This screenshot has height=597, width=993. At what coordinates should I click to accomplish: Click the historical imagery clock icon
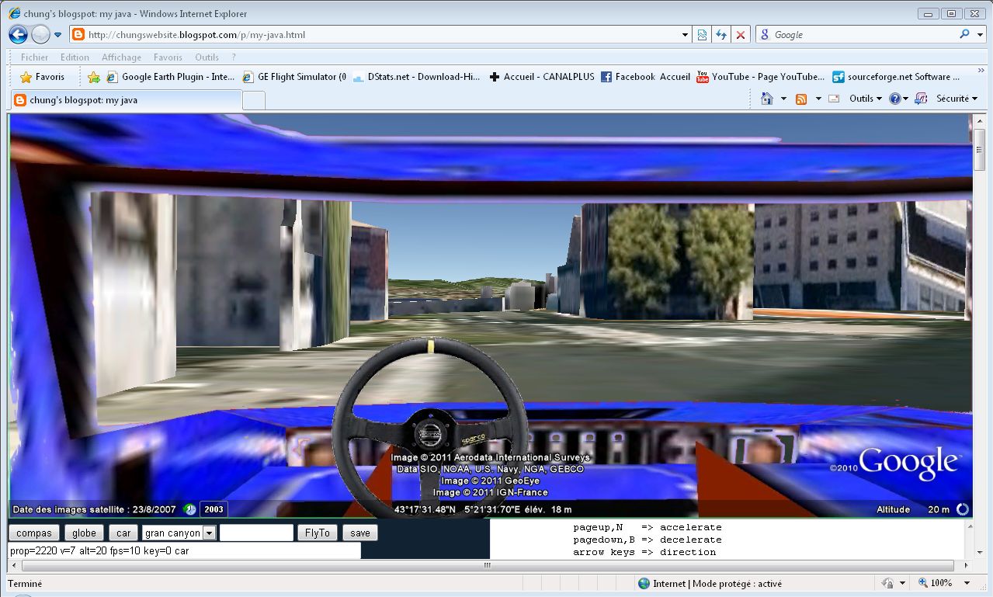click(x=190, y=509)
